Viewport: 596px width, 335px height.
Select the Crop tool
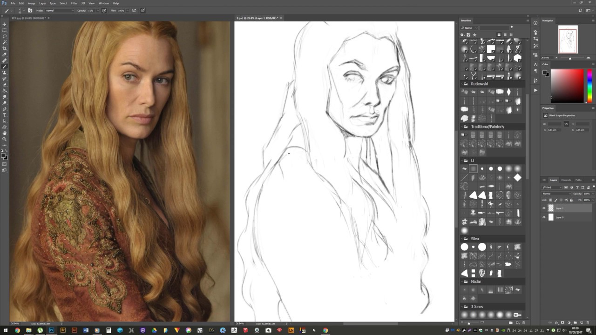tap(5, 48)
